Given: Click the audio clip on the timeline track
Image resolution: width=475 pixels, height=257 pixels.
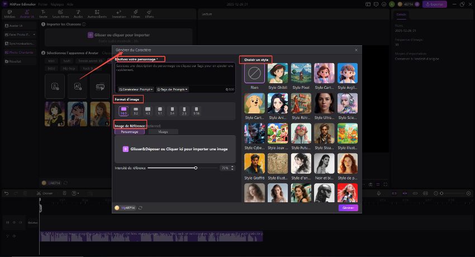Looking at the screenshot, I should coord(151,236).
